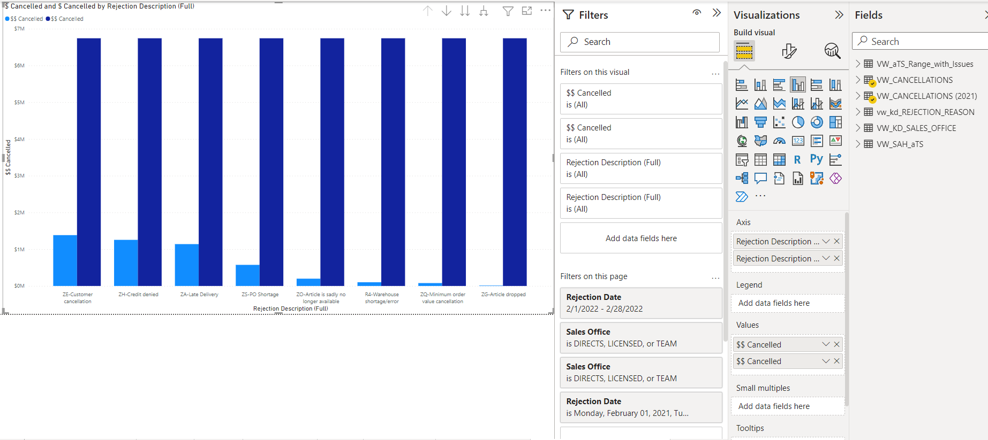Image resolution: width=988 pixels, height=440 pixels.
Task: Select the treemap visual icon
Action: [835, 122]
